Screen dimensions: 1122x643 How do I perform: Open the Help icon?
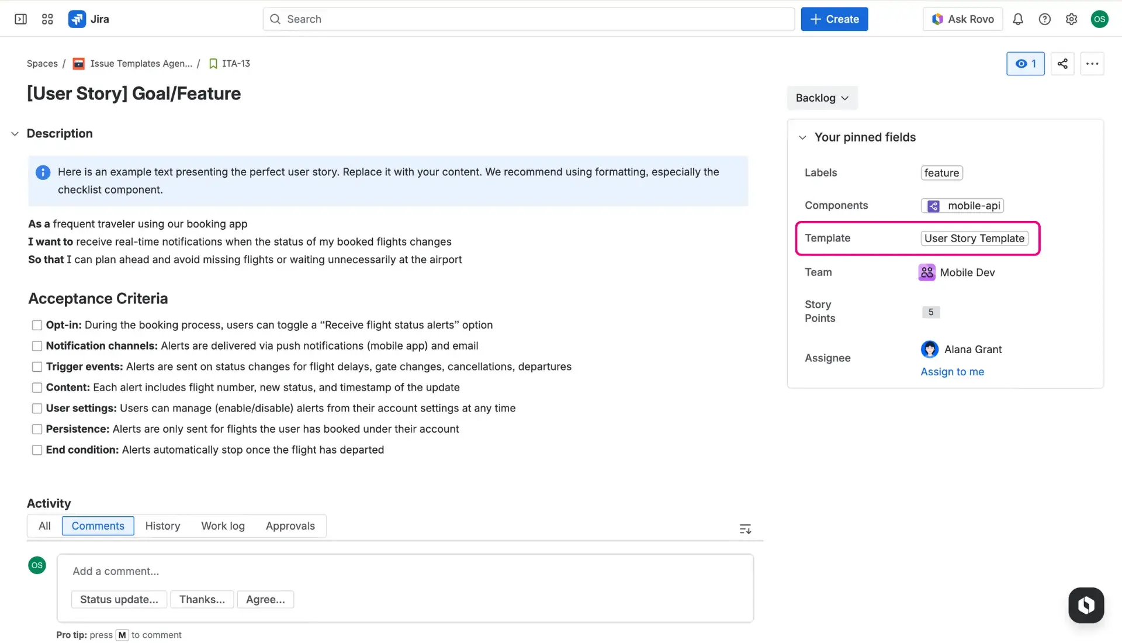pyautogui.click(x=1045, y=19)
